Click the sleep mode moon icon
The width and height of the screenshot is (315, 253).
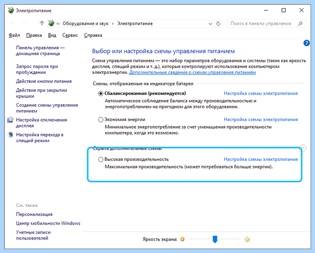click(10, 135)
